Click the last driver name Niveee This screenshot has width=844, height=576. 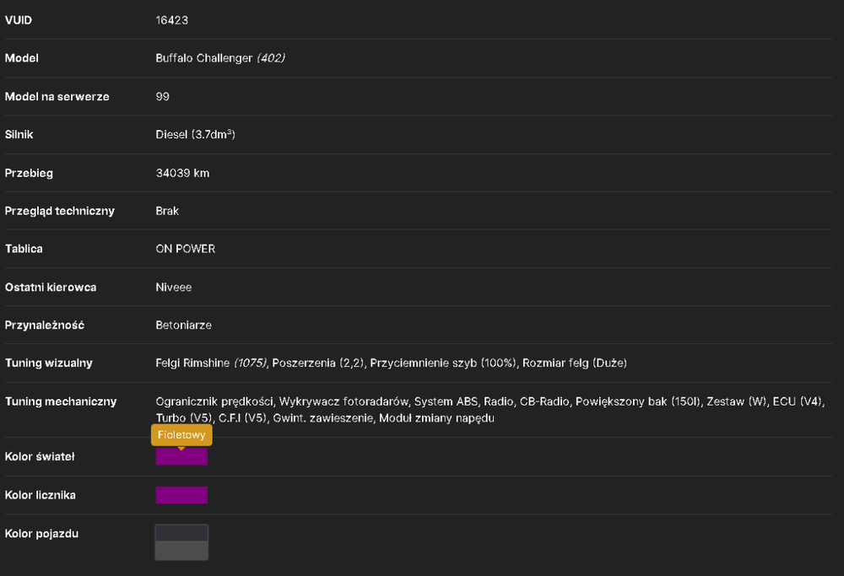(x=173, y=288)
